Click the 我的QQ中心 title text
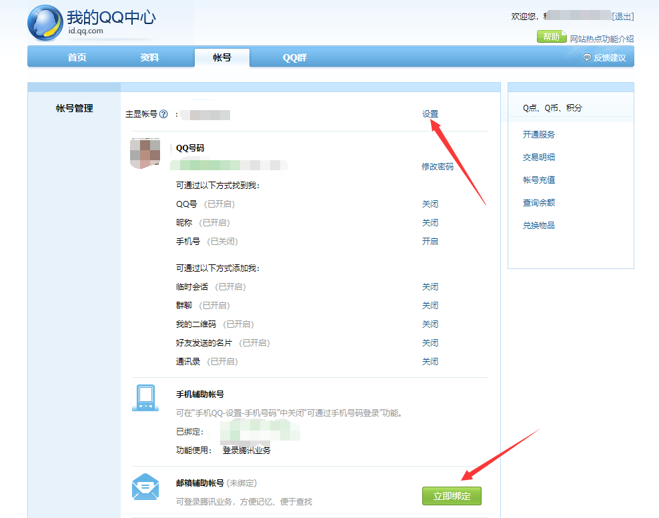 click(x=111, y=17)
